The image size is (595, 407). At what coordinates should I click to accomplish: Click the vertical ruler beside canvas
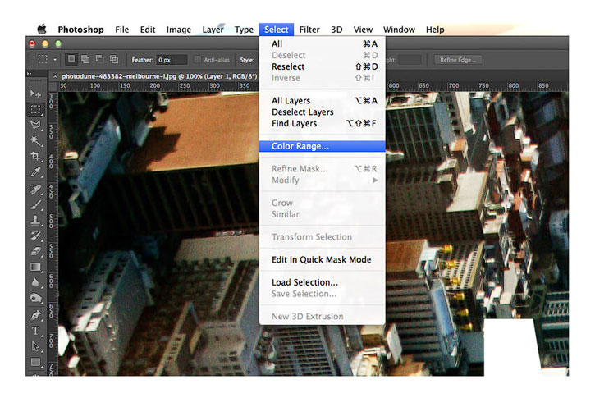point(53,233)
